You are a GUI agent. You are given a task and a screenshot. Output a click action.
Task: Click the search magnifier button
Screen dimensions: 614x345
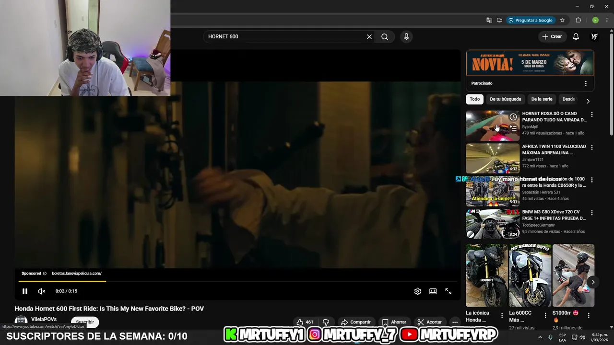pyautogui.click(x=385, y=36)
